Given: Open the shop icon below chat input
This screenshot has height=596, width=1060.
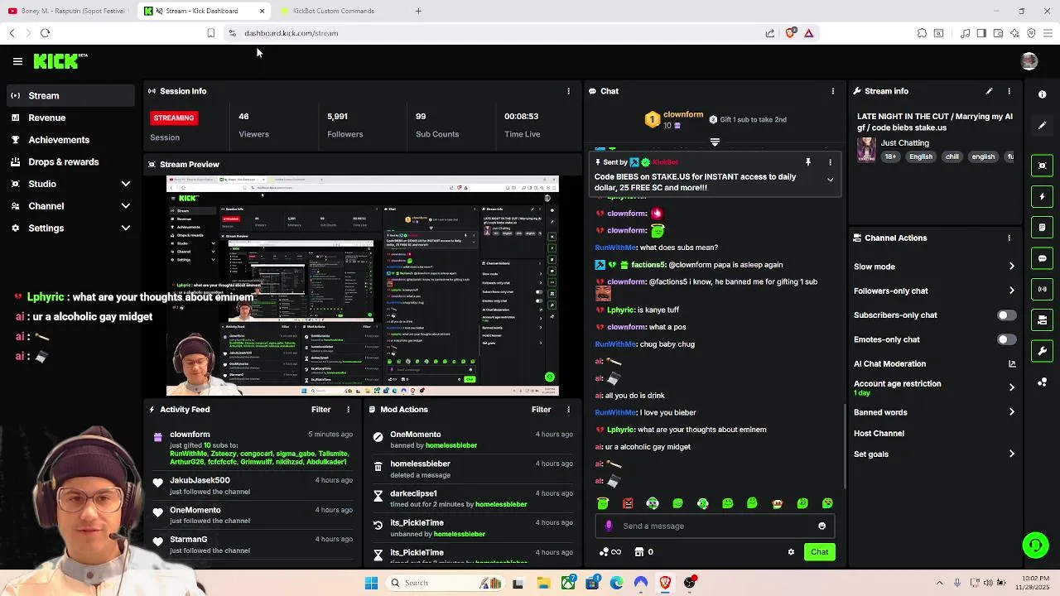Looking at the screenshot, I should (x=639, y=552).
